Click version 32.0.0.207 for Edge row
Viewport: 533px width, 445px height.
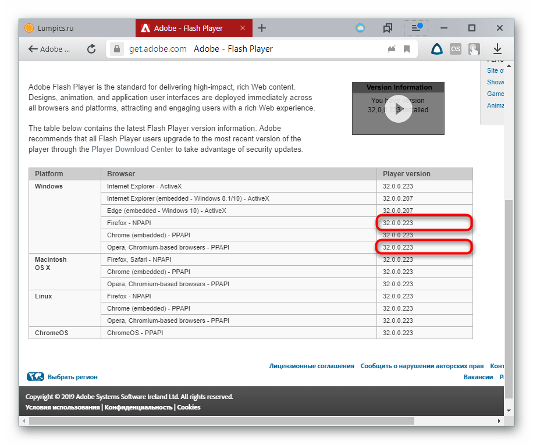[397, 211]
